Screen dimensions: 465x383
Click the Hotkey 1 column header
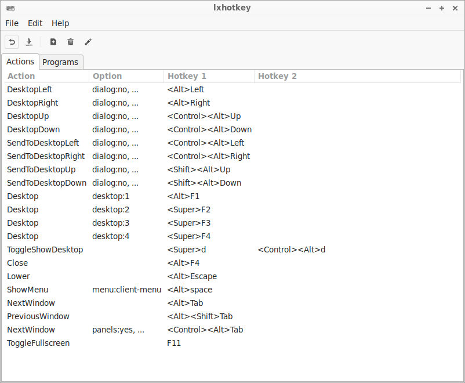click(209, 76)
